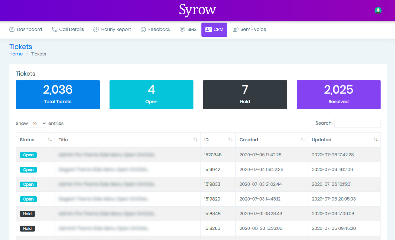
Task: Click created date 2020-07-03 21:02:44
Action: 261,184
